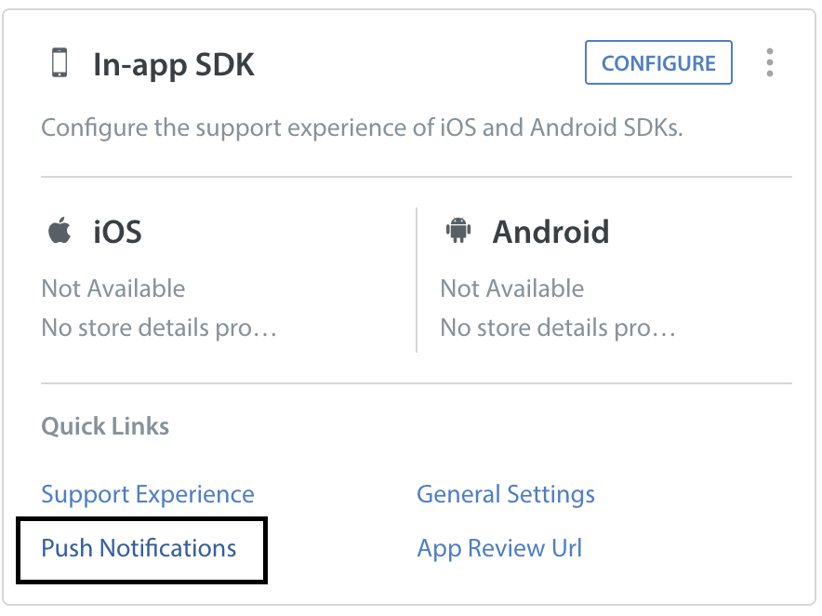This screenshot has height=616, width=822.
Task: Open the three-dot more options menu
Action: (769, 62)
